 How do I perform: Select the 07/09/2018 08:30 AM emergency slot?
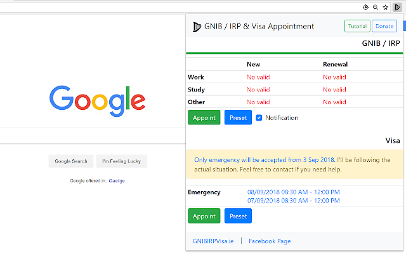click(293, 201)
